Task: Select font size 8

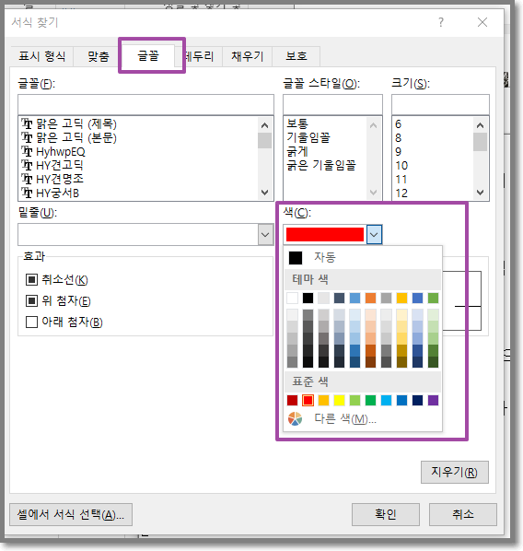Action: 433,137
